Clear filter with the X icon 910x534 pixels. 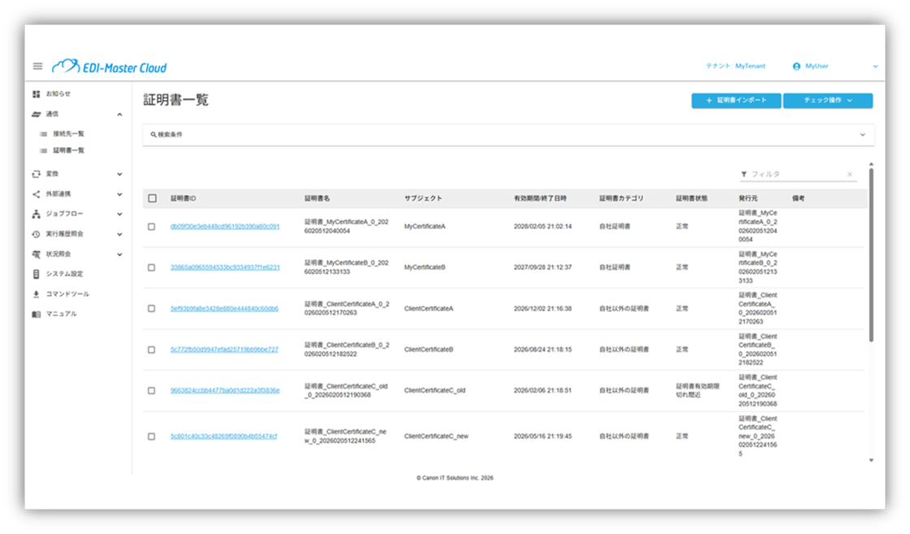(850, 175)
